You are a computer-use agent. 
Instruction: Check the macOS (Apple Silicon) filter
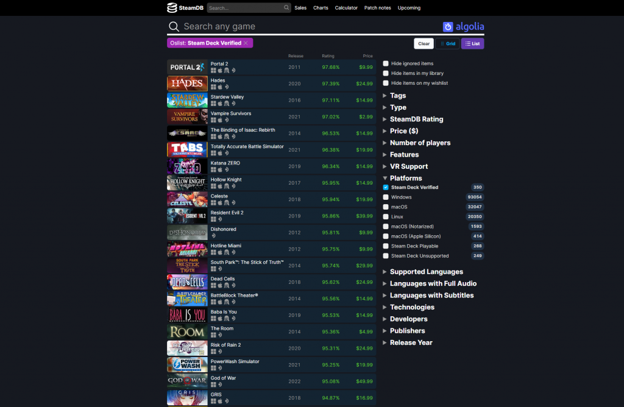386,236
